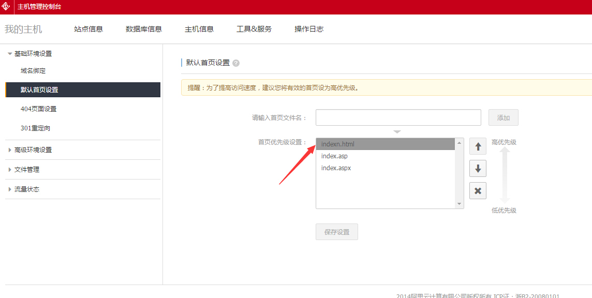592x298 pixels.
Task: Focus the 首页文件名 input field
Action: click(x=398, y=117)
